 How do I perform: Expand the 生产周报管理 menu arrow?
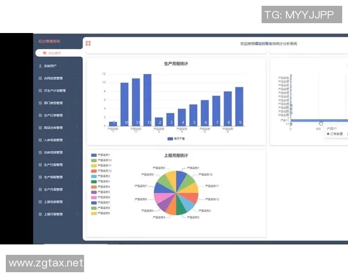click(x=77, y=177)
